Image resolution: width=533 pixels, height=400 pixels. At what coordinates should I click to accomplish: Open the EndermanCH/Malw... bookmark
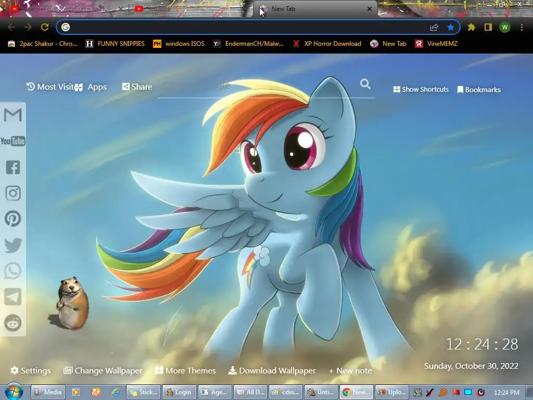tap(248, 44)
